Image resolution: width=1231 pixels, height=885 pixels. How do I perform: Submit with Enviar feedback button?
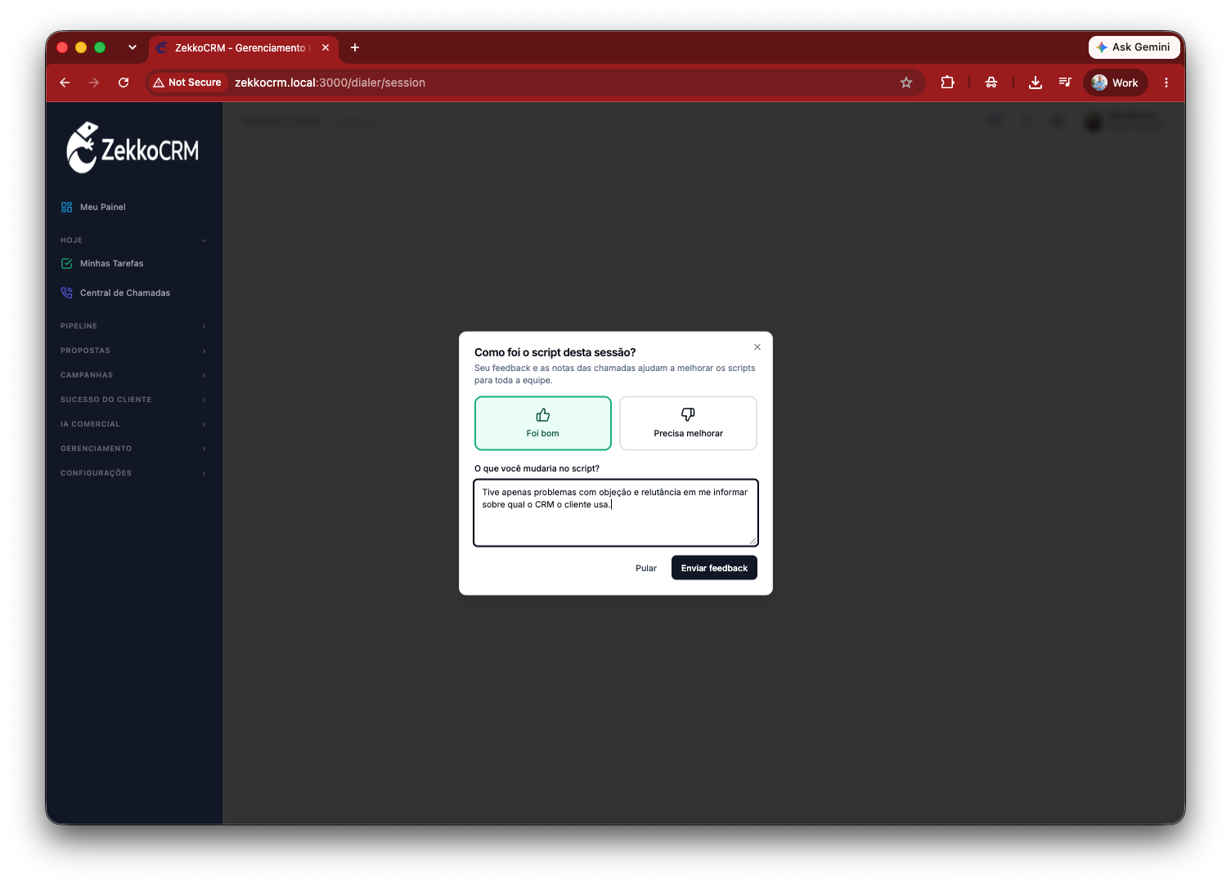click(714, 568)
